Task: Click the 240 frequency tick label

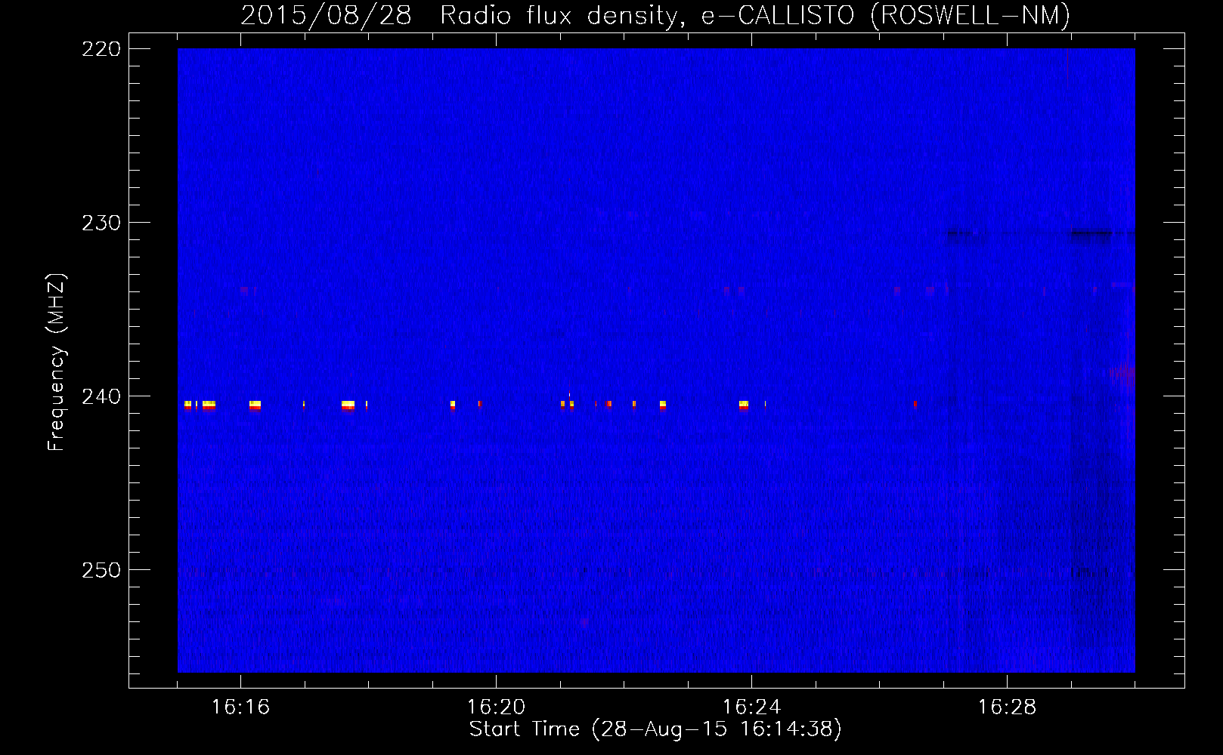Action: (101, 396)
